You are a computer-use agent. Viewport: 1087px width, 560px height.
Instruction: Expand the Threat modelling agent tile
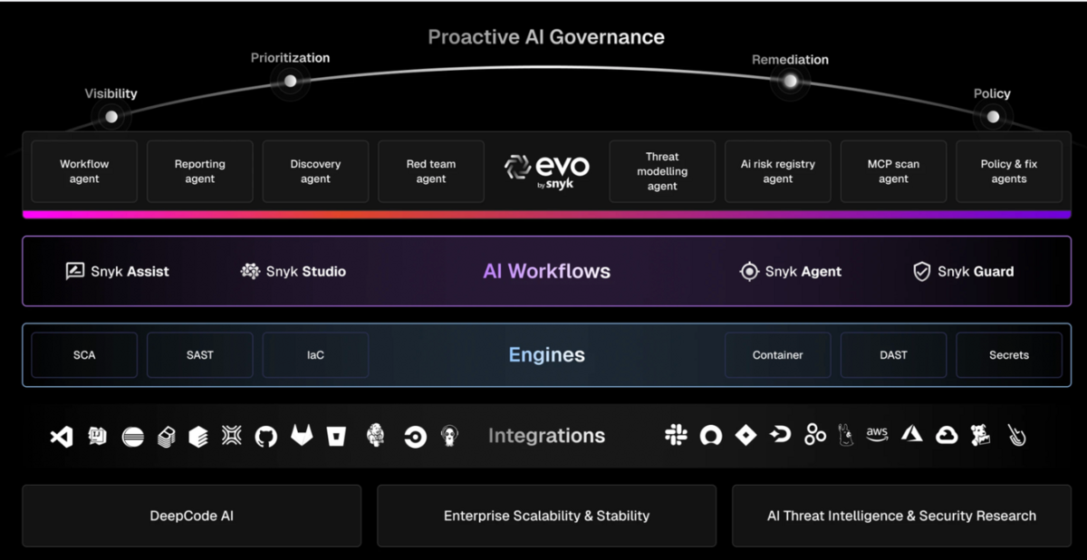tap(662, 170)
